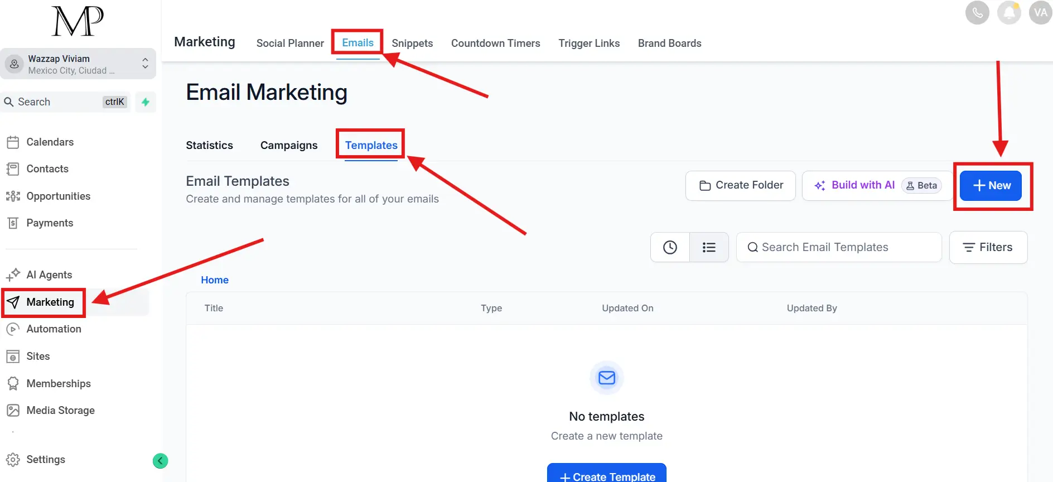The height and width of the screenshot is (482, 1053).
Task: Click the green lightning quick actions icon
Action: pyautogui.click(x=146, y=102)
